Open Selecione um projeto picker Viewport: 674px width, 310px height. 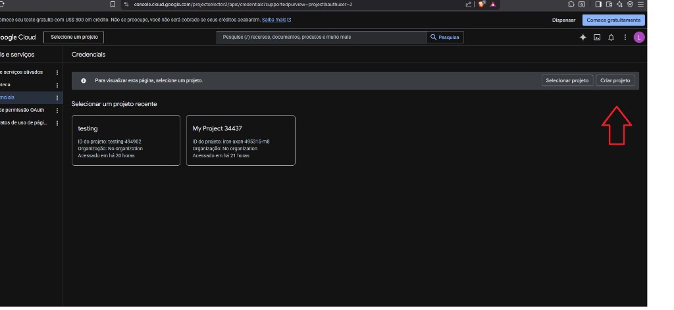[x=74, y=37]
